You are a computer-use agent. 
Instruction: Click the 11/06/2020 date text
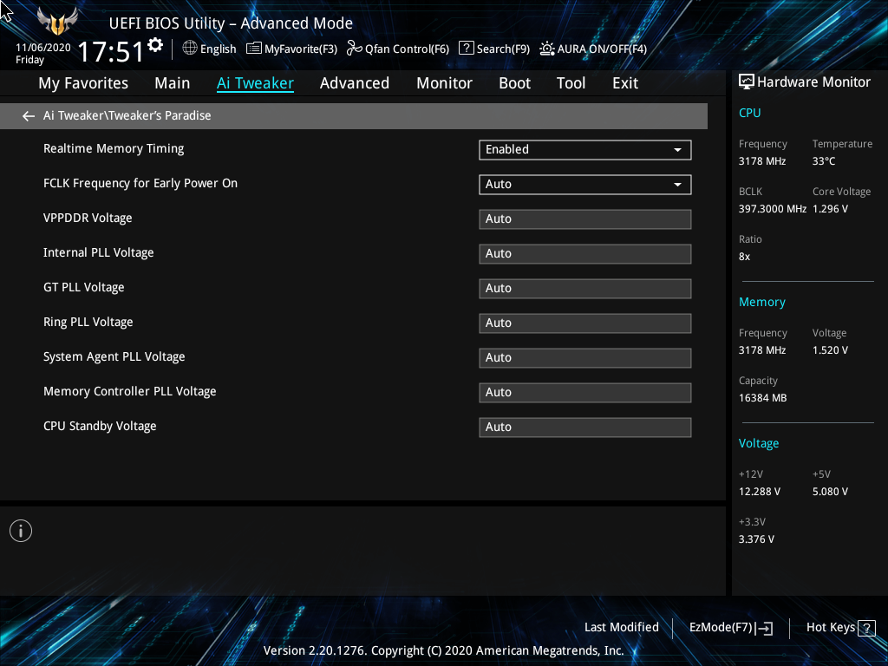pyautogui.click(x=43, y=48)
